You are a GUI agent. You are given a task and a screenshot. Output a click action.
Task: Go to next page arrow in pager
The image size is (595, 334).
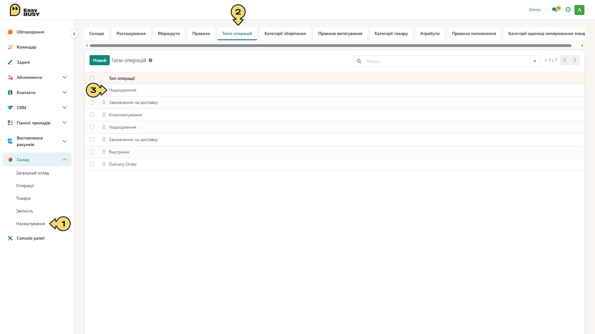(x=575, y=60)
